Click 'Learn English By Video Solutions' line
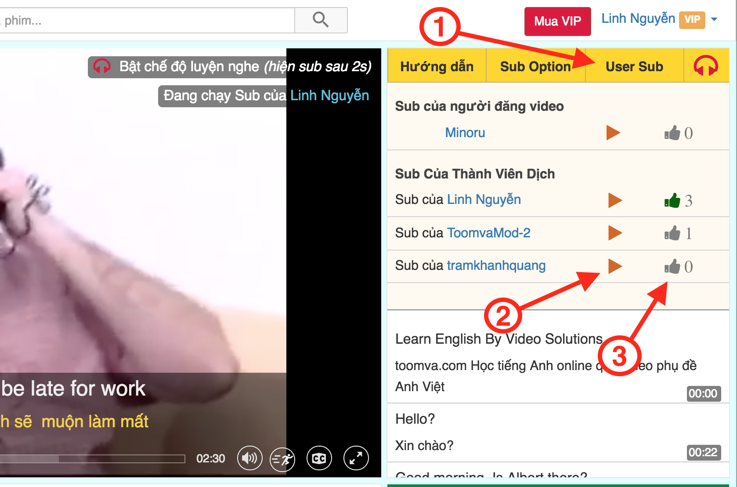Screen dimensions: 737x487 point(499,339)
